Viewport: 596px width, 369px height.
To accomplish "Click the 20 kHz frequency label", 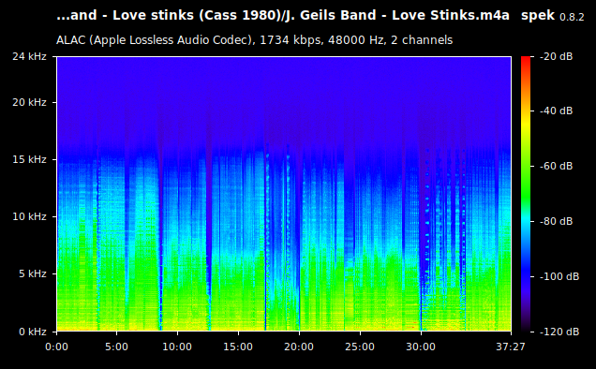I will coord(29,103).
